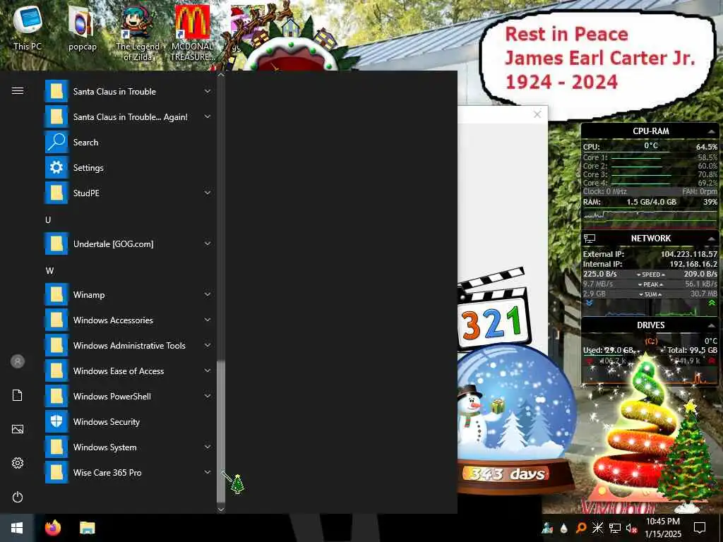Open the This PC desktop icon
The image size is (723, 542).
(x=28, y=28)
